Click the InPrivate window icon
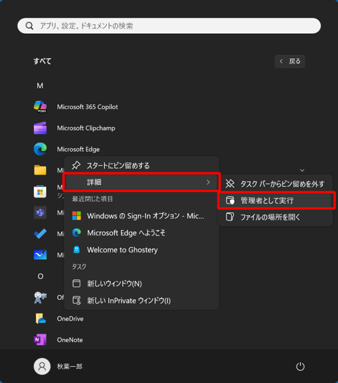The width and height of the screenshot is (338, 383). point(76,300)
